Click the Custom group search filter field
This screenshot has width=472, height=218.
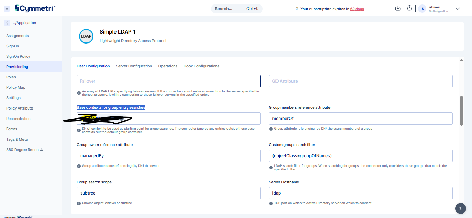[361, 156]
